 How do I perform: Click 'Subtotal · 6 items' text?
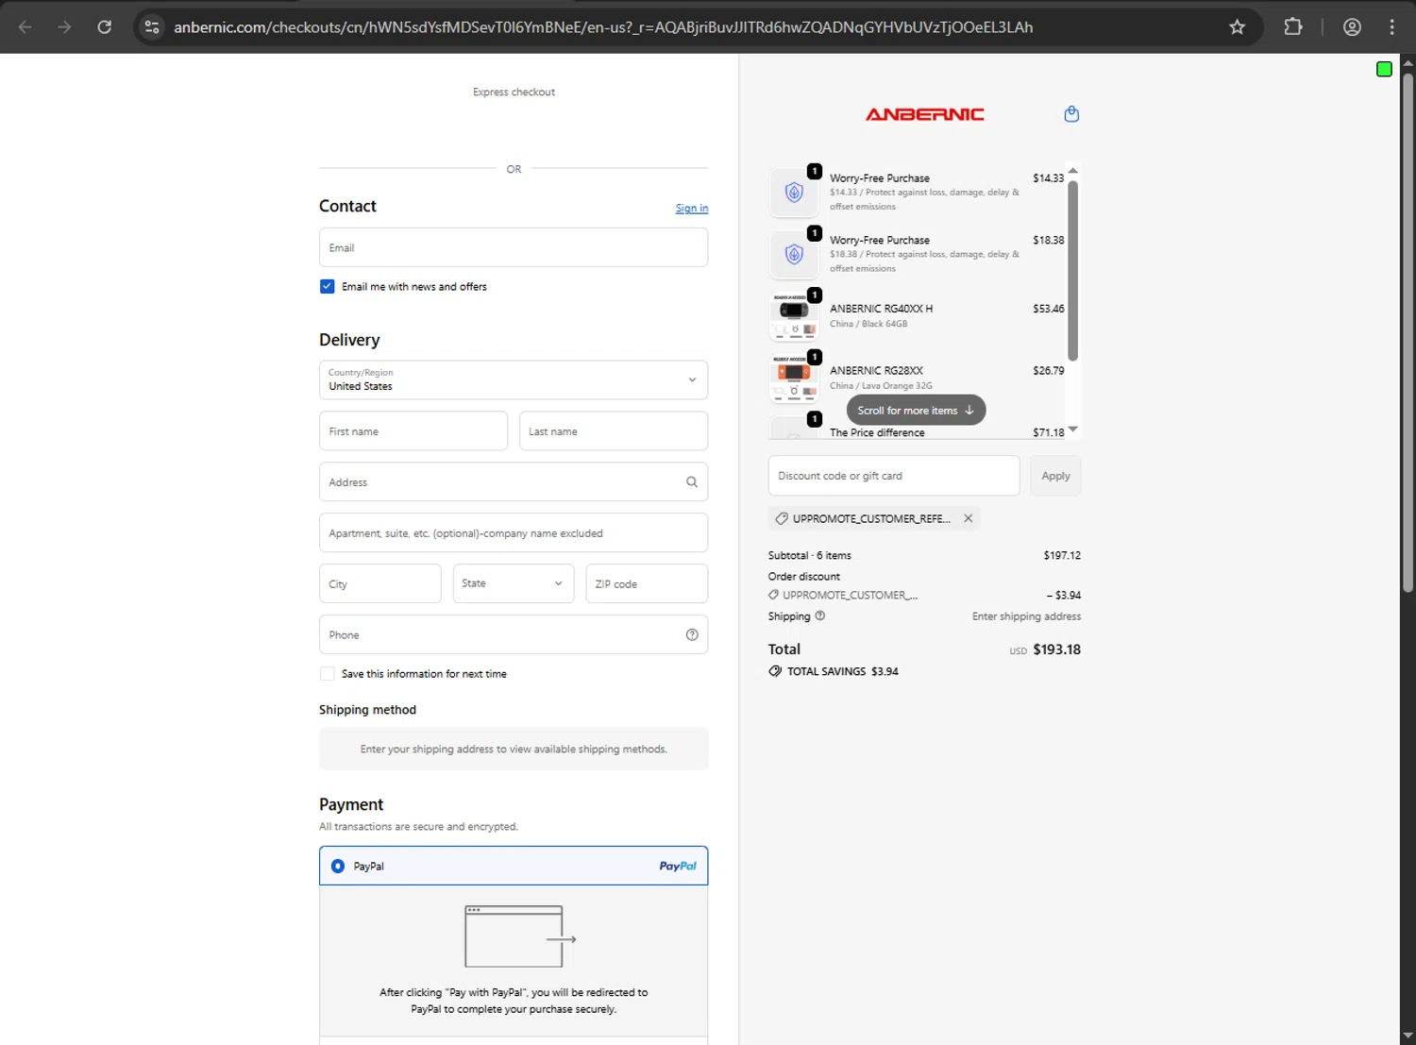point(809,555)
